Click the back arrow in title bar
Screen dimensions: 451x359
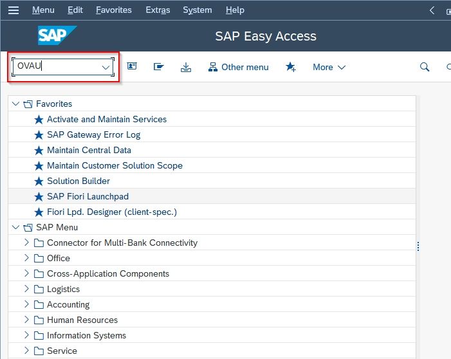[432, 10]
